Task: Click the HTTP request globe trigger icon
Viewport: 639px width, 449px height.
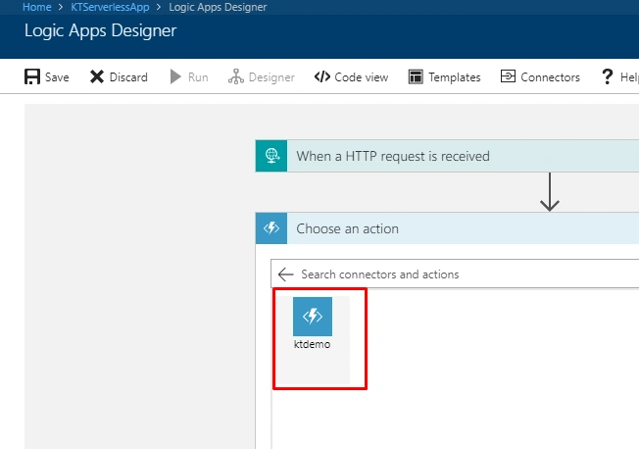Action: [271, 156]
